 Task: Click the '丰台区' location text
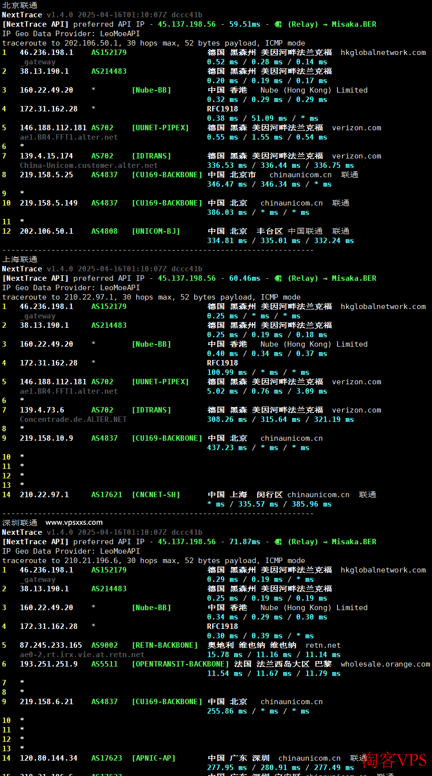coord(270,231)
